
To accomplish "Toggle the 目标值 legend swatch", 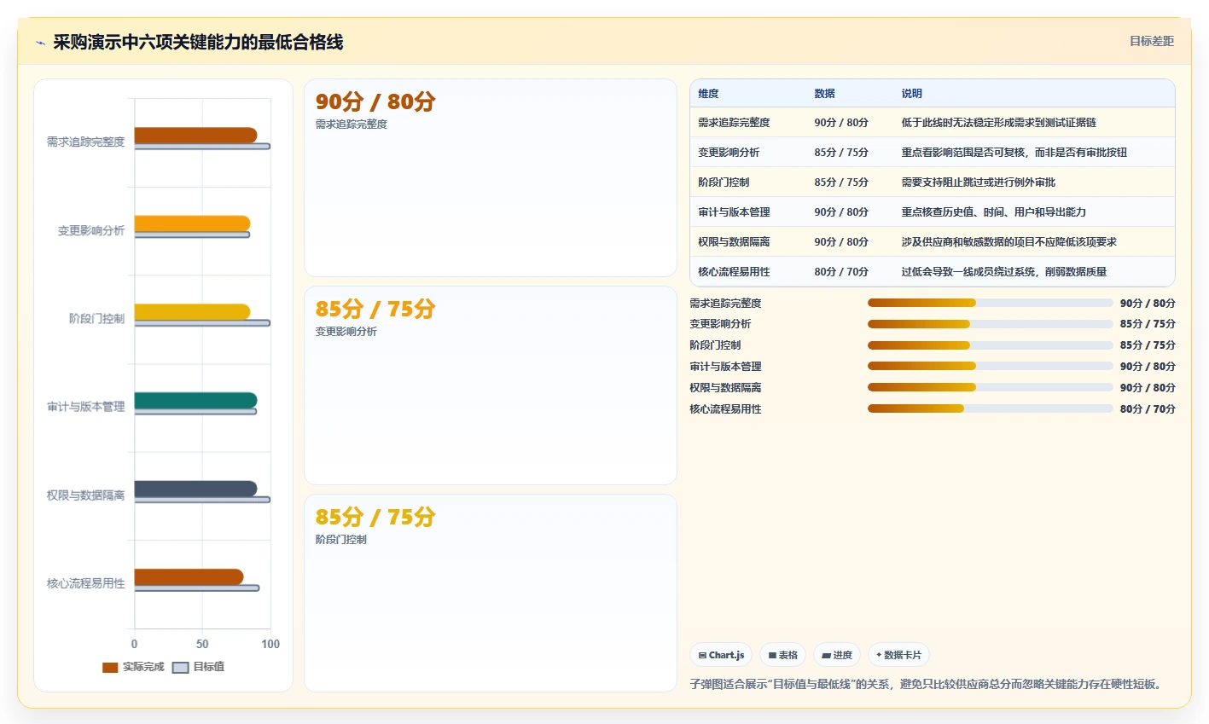I will pos(180,667).
